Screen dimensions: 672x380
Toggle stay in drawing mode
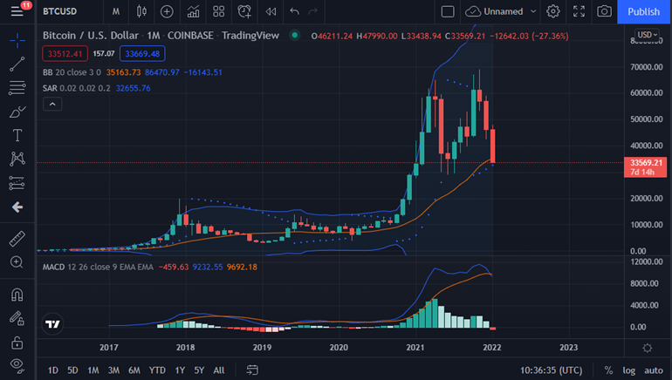(17, 318)
